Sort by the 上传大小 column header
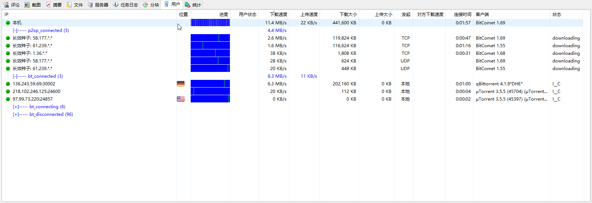This screenshot has width=592, height=203. pyautogui.click(x=377, y=15)
